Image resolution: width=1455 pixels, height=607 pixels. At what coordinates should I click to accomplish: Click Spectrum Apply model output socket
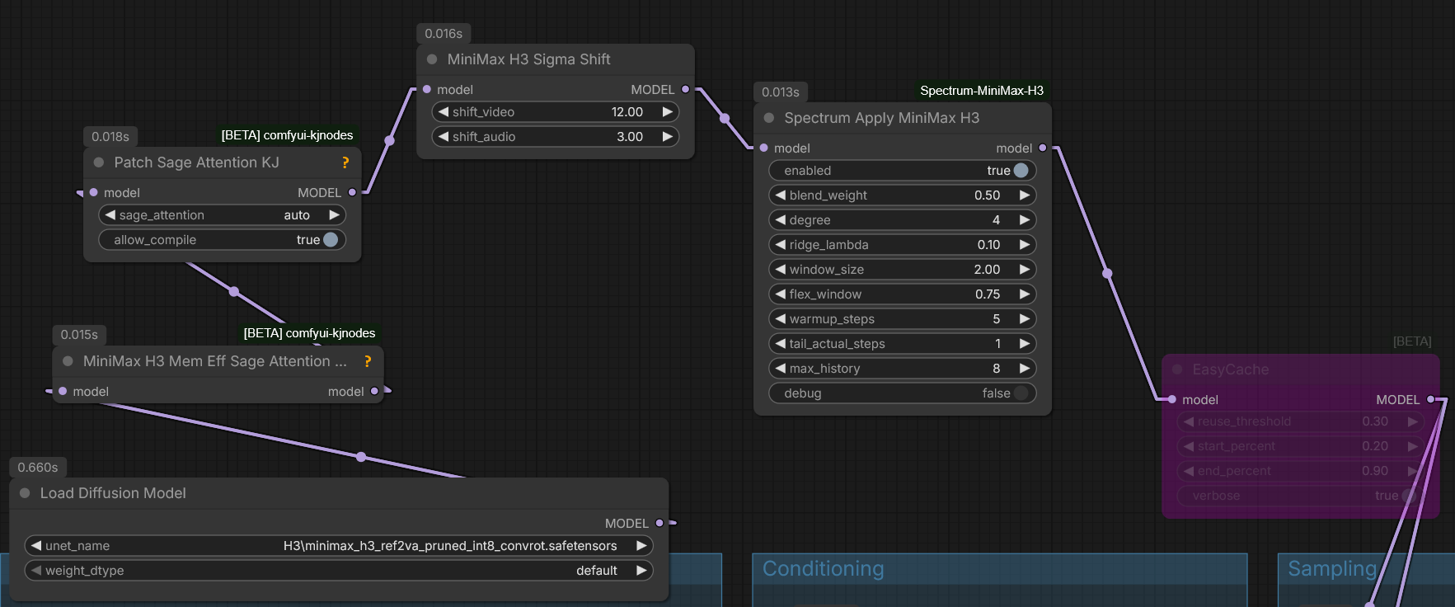click(1043, 148)
